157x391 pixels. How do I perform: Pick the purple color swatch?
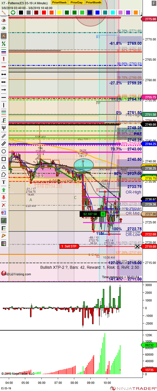[128, 13]
